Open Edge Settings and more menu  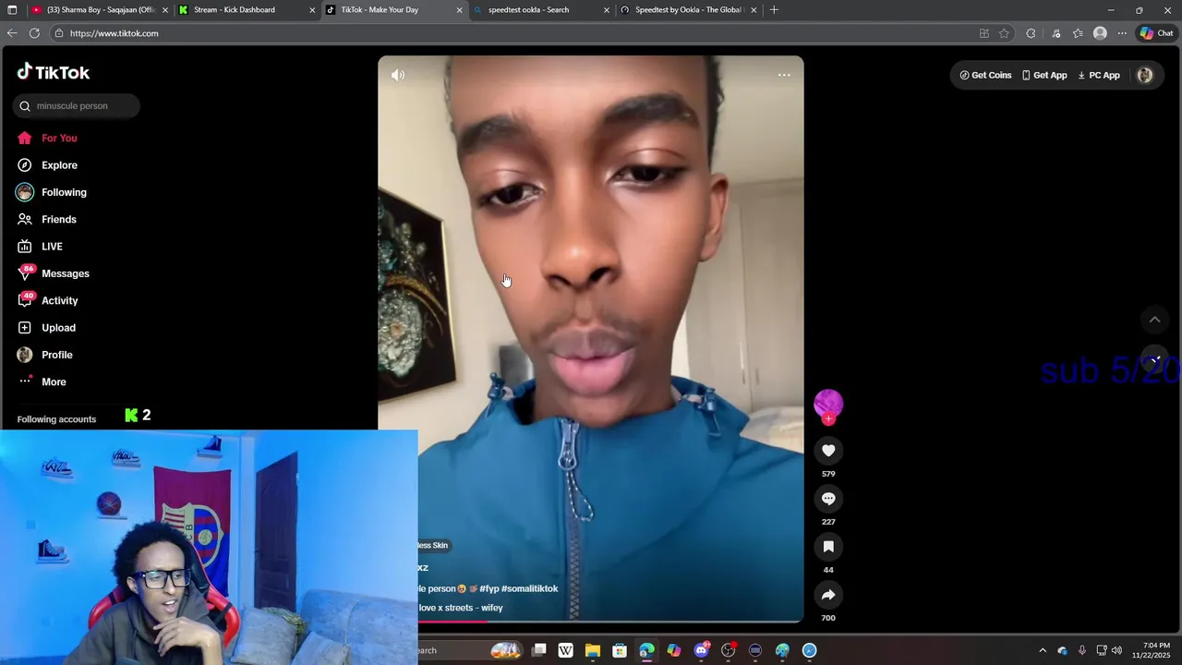pyautogui.click(x=1122, y=33)
